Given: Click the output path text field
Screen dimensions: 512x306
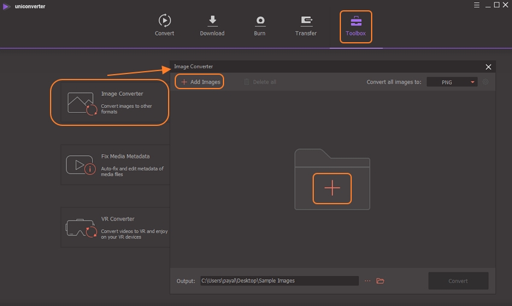Looking at the screenshot, I should tap(279, 281).
